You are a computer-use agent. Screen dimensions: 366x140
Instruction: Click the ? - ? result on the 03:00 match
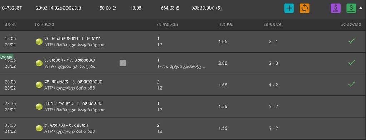pos(273,128)
